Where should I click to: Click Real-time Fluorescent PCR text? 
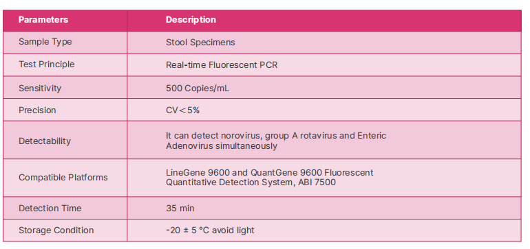(x=222, y=65)
